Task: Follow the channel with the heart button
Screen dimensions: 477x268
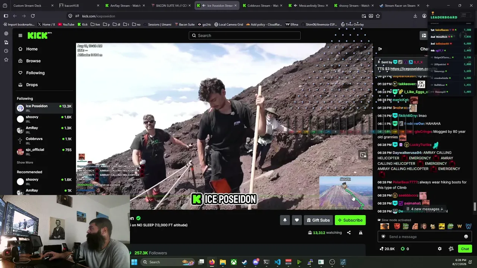Action: click(x=297, y=220)
